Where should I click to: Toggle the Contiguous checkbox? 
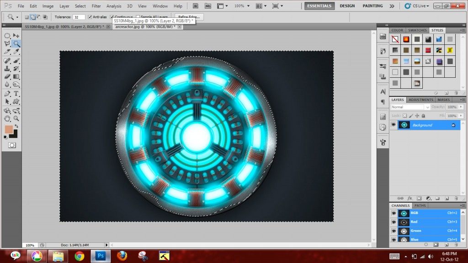click(112, 17)
